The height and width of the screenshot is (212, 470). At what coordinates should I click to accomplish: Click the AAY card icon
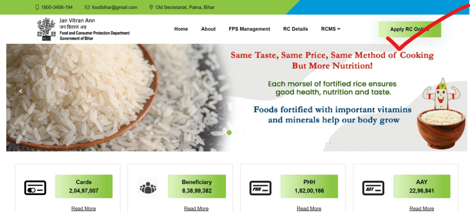(373, 188)
